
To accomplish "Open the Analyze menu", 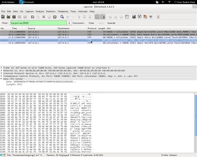I will tap(39, 11).
